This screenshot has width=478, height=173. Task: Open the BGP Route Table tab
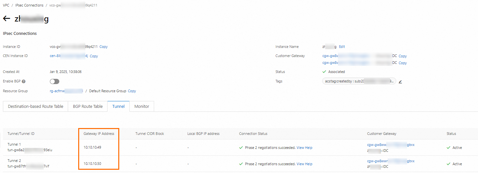tap(88, 107)
